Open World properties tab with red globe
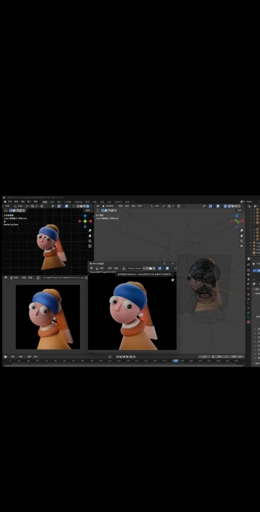Viewport: 260px width, 512px height. coord(248,289)
